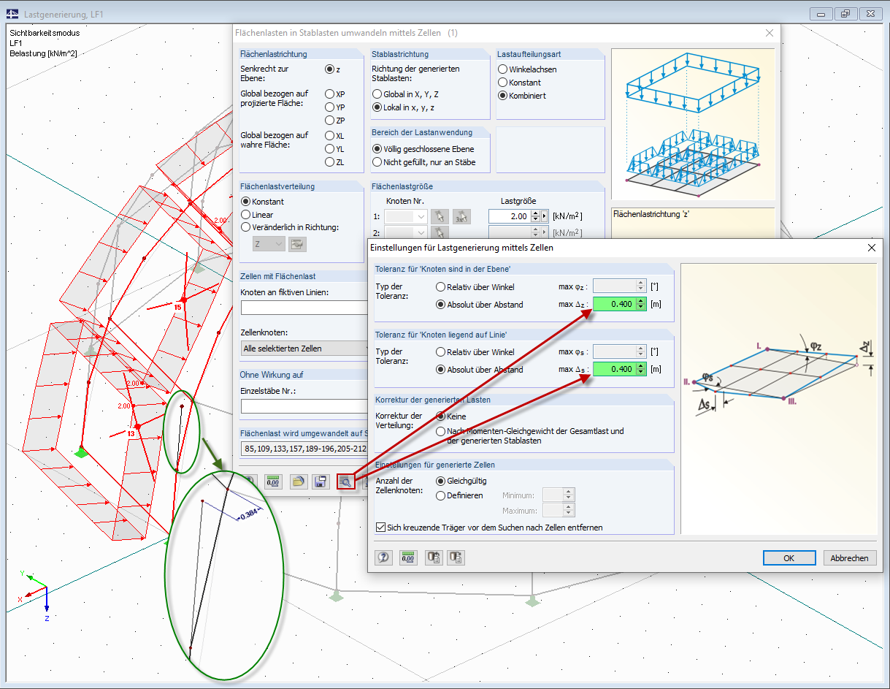
Task: Click the Einzelstäbe Nr. input field
Action: (304, 406)
